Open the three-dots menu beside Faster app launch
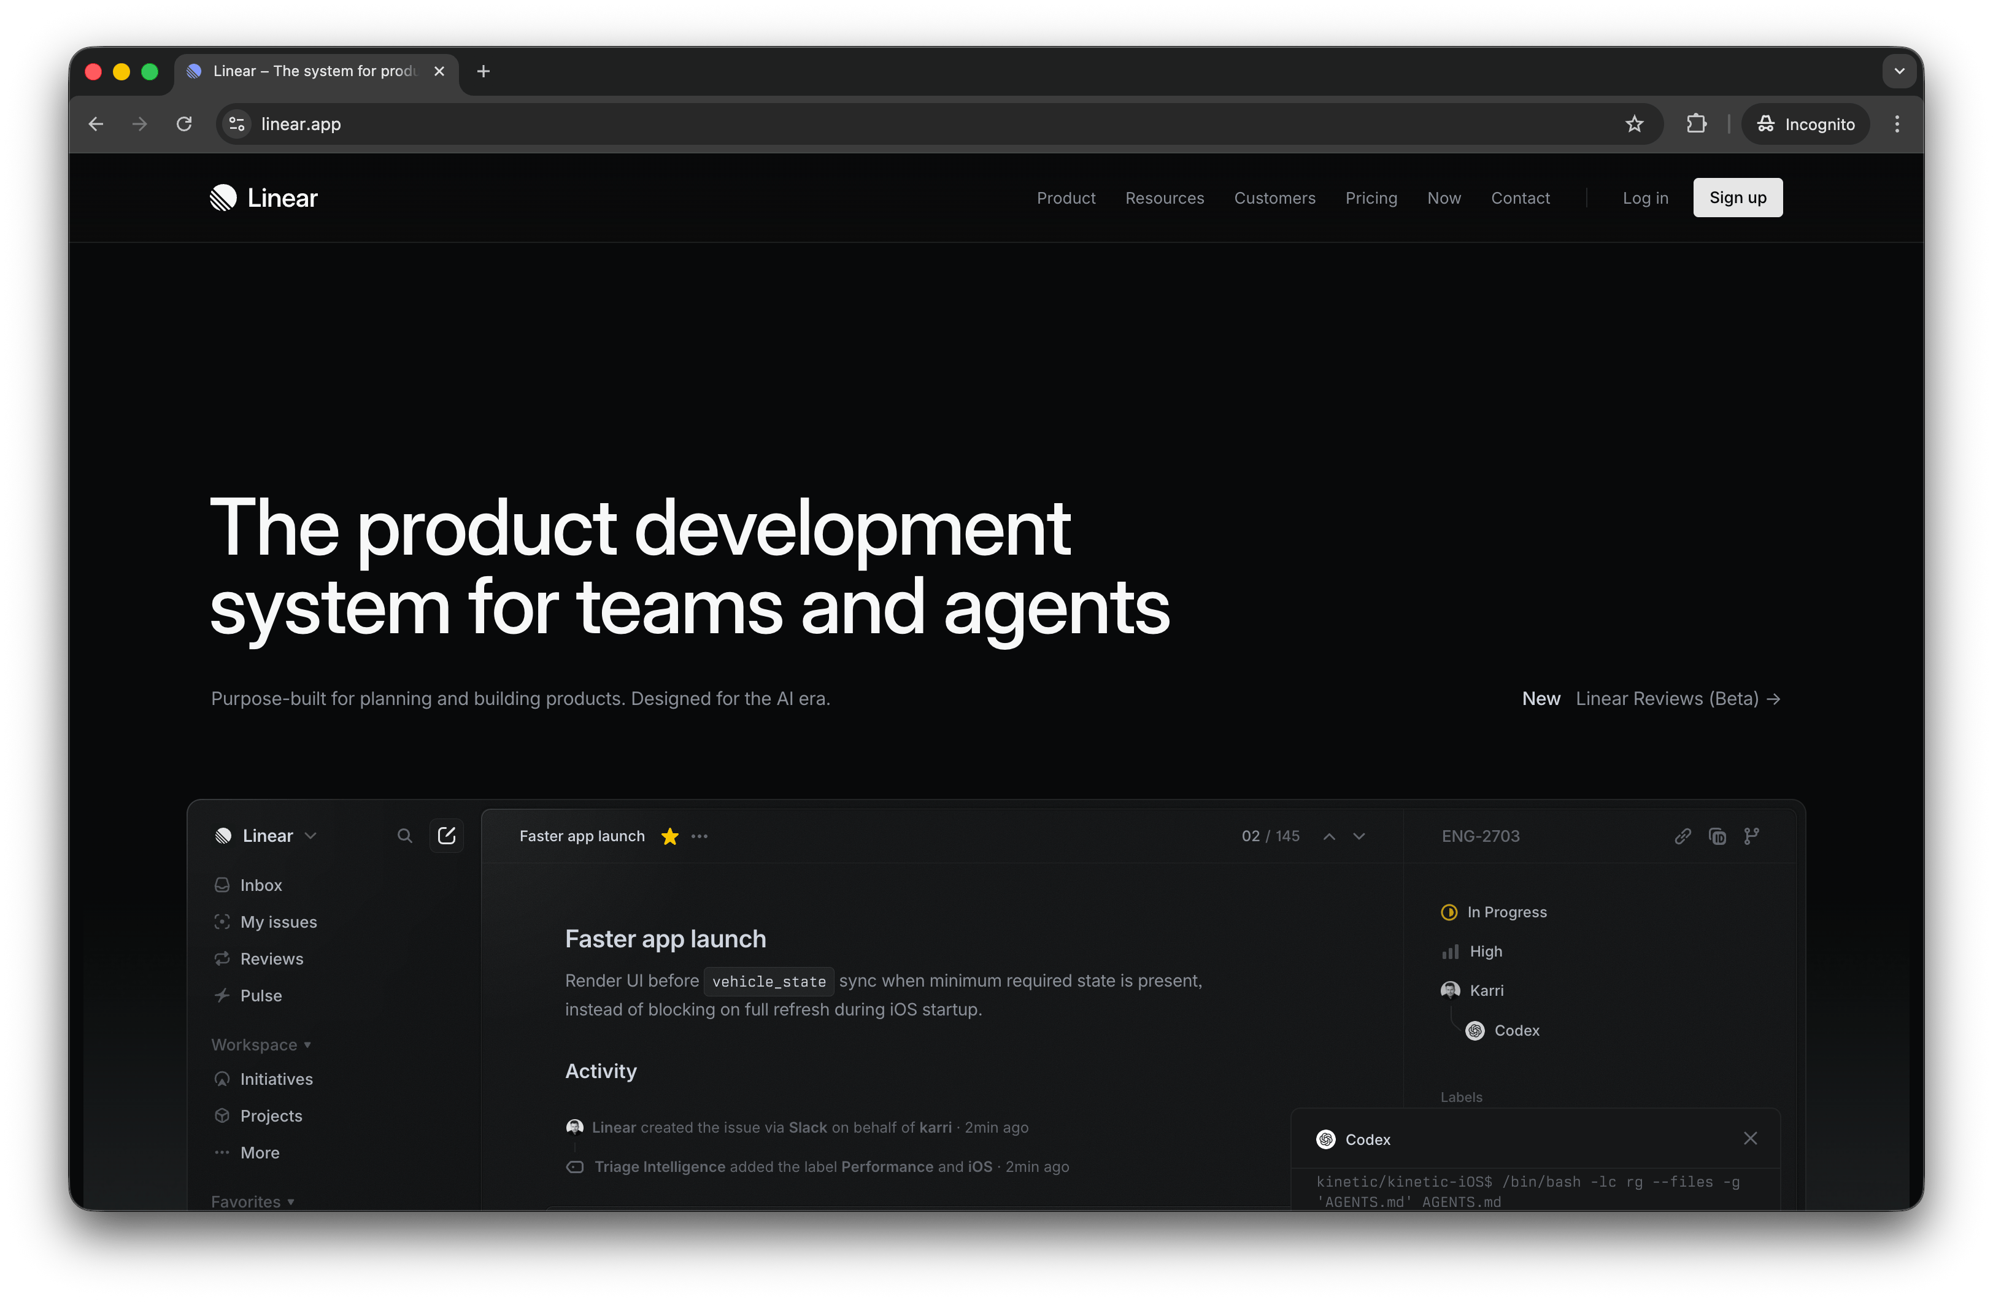1993x1302 pixels. (x=700, y=836)
